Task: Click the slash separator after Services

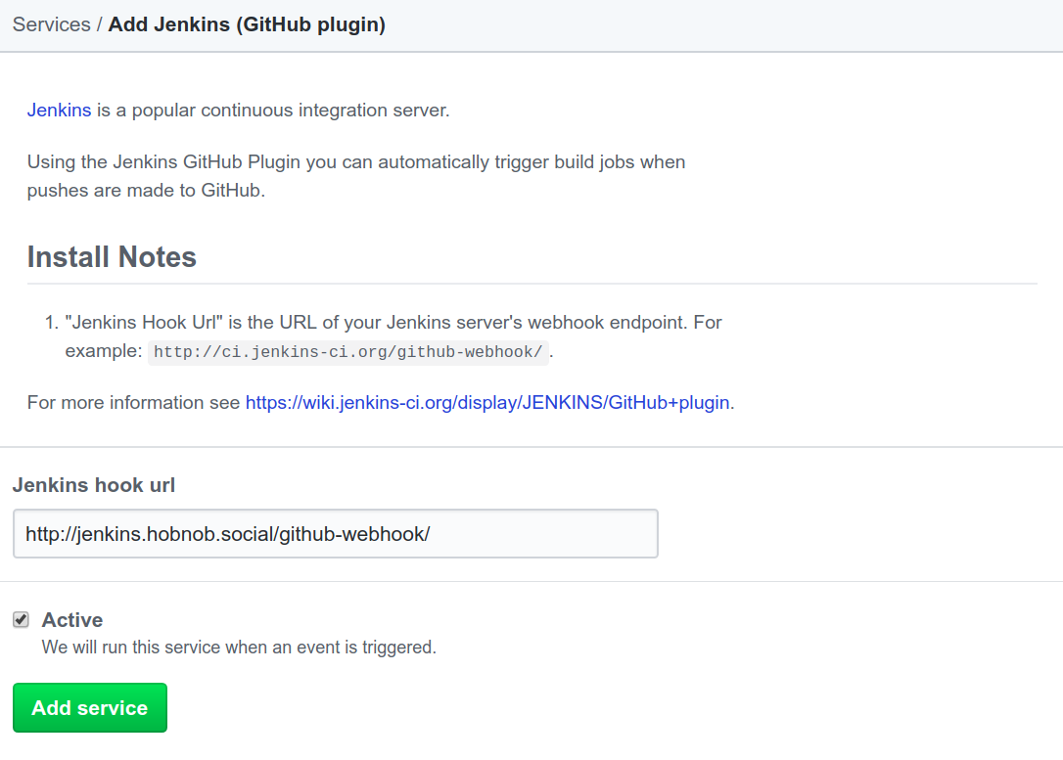Action: tap(100, 25)
